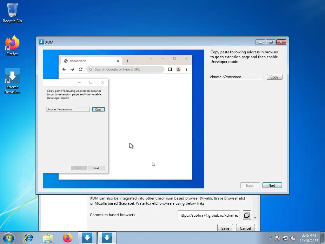
Task: Open Firefox from the taskbar
Action: (x=68, y=238)
